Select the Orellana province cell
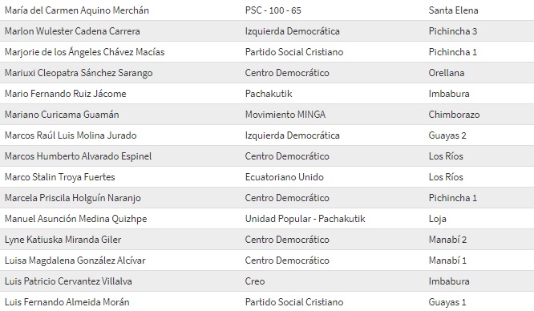Screen dimensions: 534x311 point(447,73)
